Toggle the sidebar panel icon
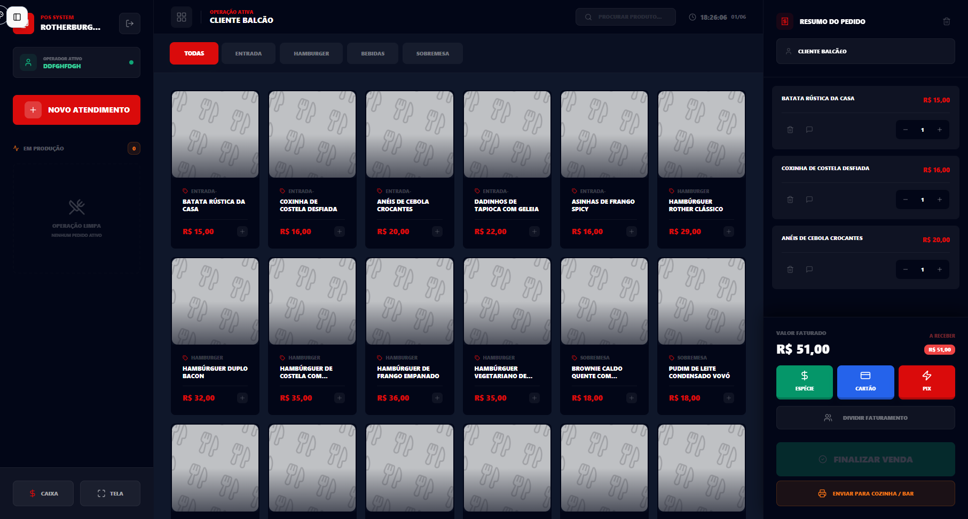This screenshot has height=519, width=968. tap(17, 17)
